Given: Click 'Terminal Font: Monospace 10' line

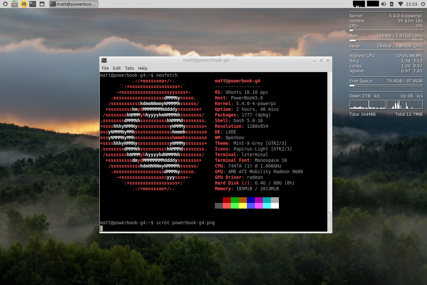Looking at the screenshot, I should (x=251, y=161).
